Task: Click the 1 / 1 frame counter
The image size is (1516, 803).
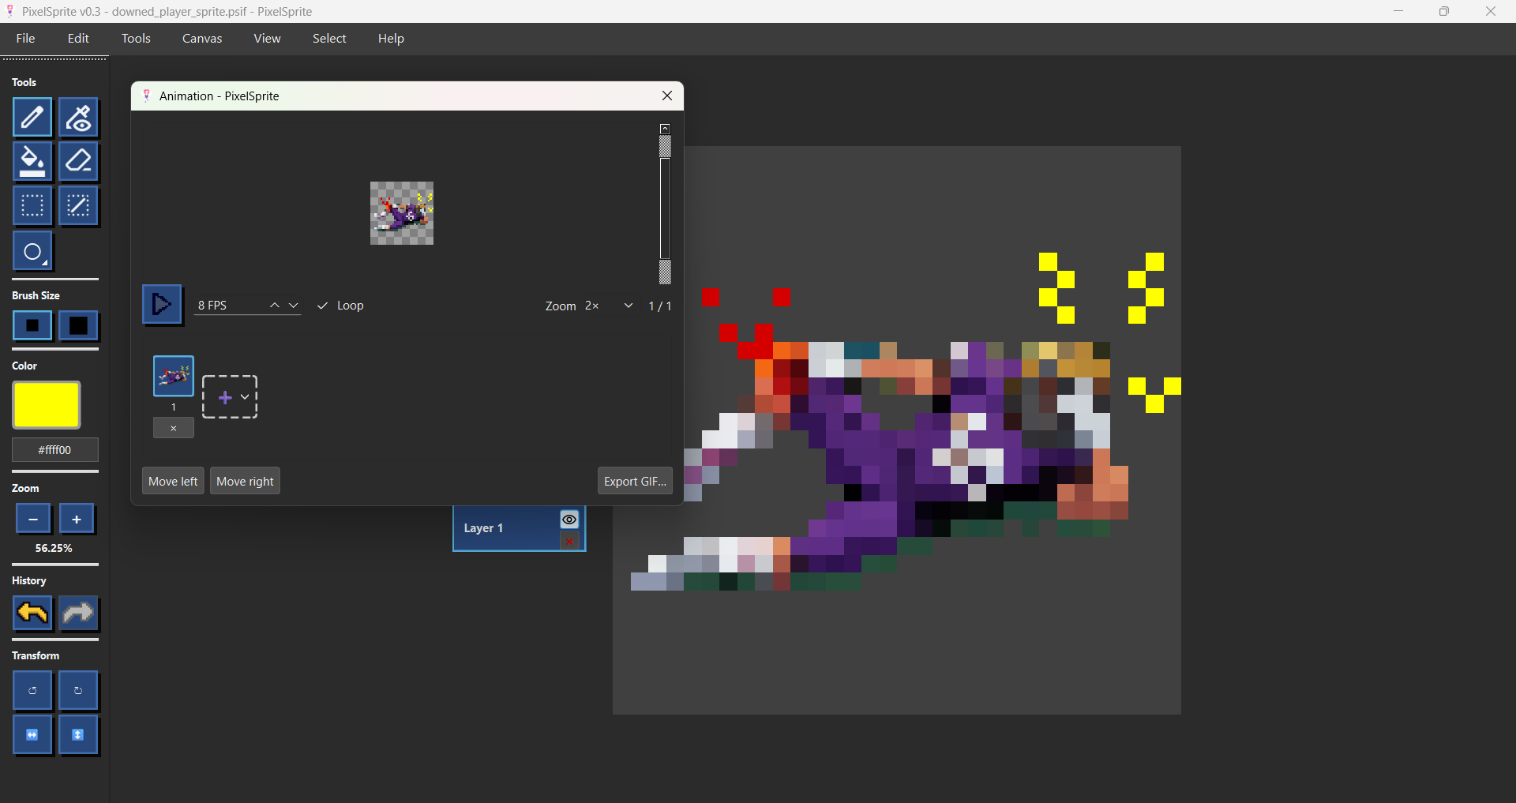Action: click(660, 306)
